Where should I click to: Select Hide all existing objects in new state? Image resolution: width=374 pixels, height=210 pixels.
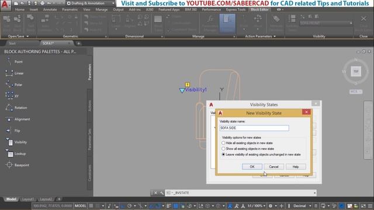[x=223, y=143]
